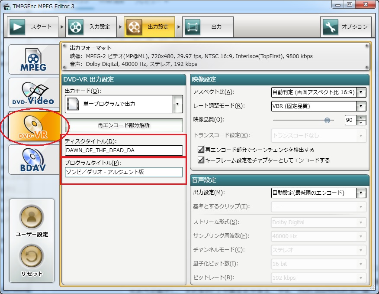
Task: Click the 入力設定 film reel icon
Action: (76, 27)
